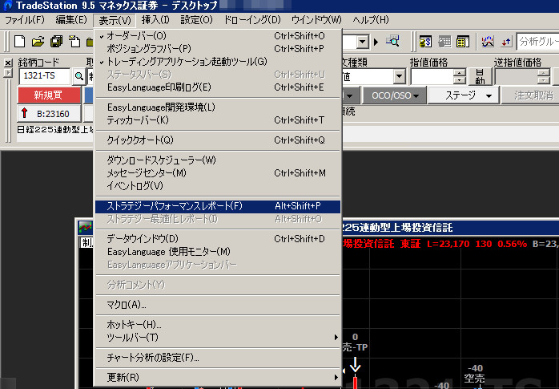Open the order bar money icon
Screen dimensions: 559x389
click(425, 42)
